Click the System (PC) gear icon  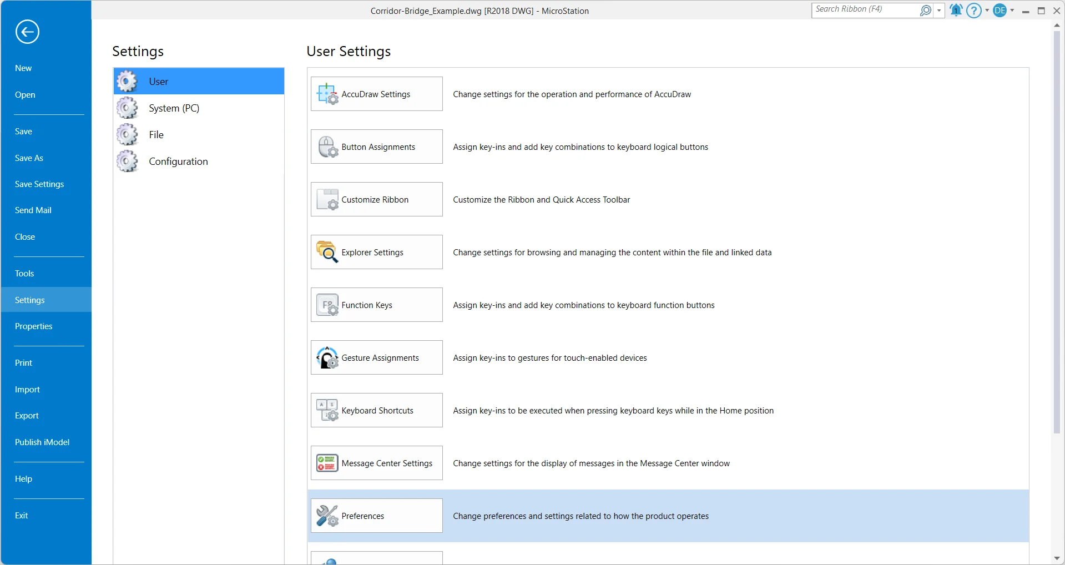pos(127,108)
